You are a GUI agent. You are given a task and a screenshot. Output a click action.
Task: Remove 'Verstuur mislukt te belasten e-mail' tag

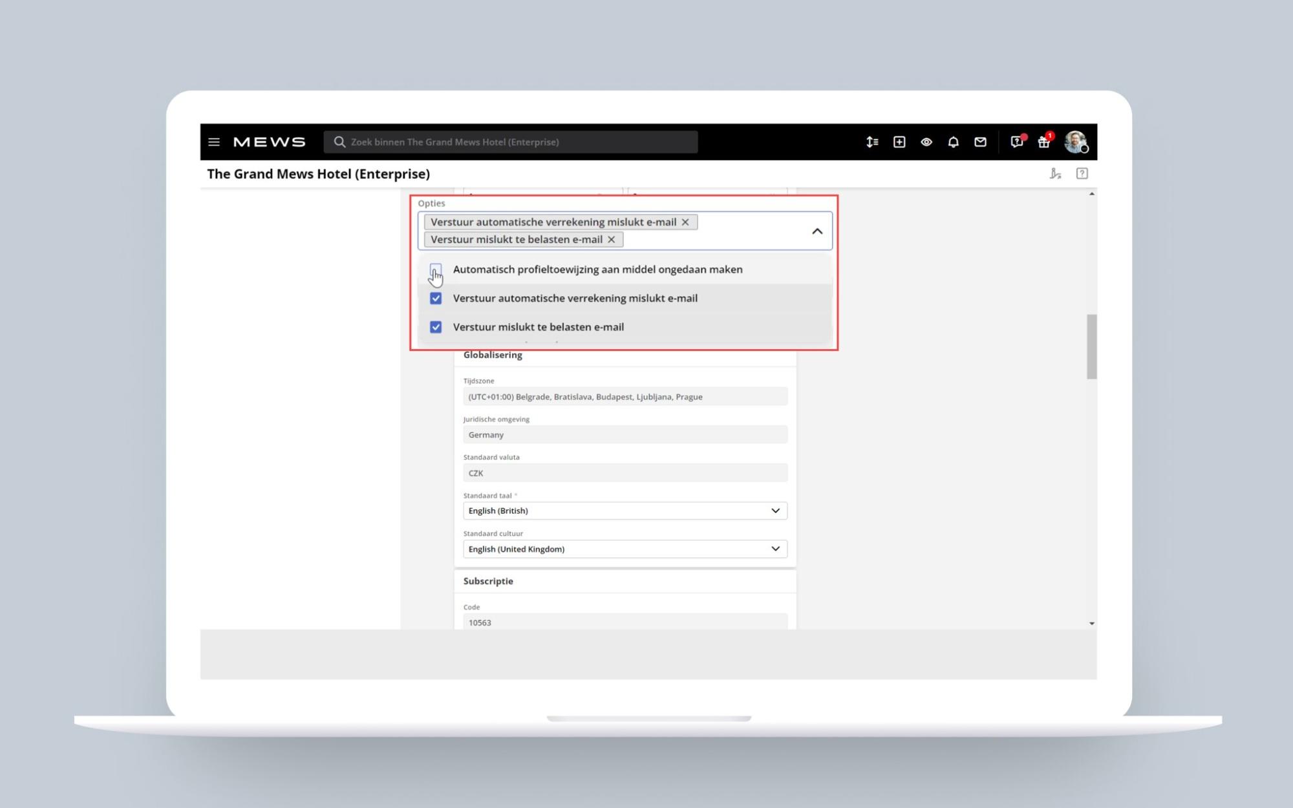611,240
